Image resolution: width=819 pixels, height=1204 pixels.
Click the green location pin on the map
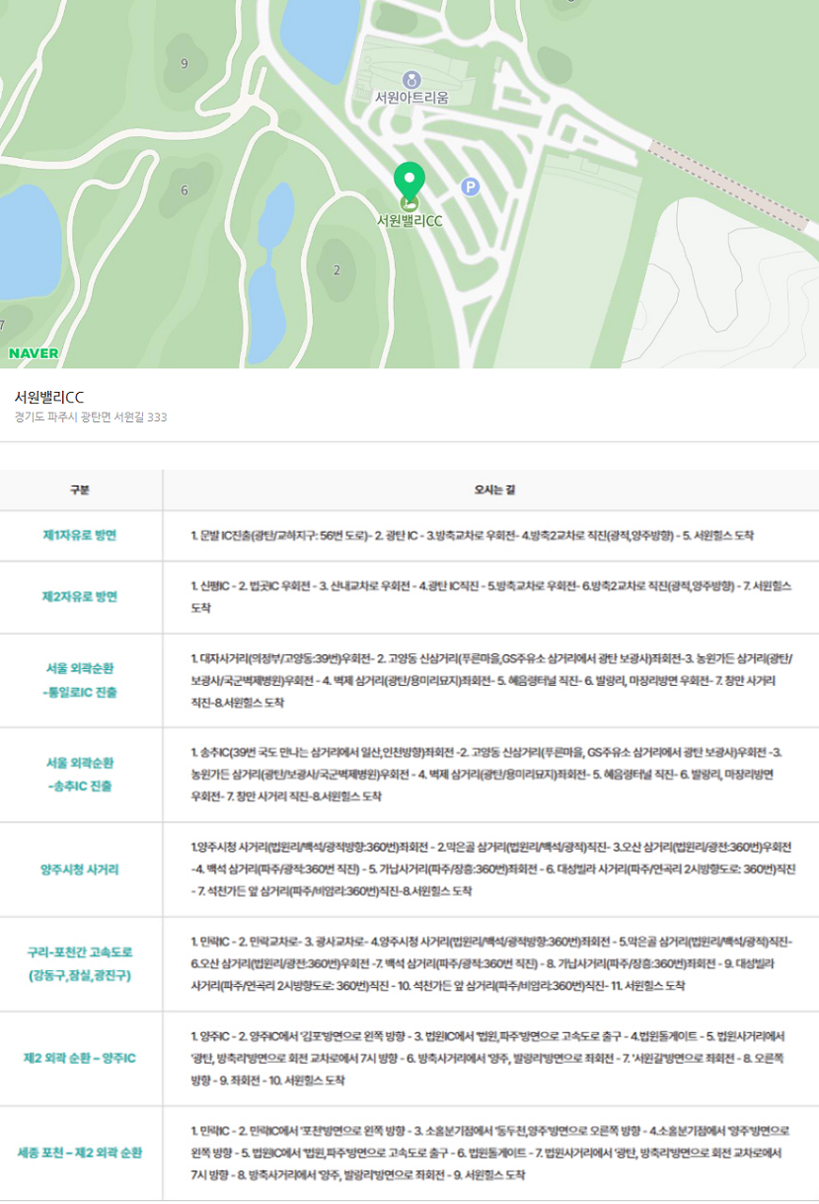(x=409, y=183)
